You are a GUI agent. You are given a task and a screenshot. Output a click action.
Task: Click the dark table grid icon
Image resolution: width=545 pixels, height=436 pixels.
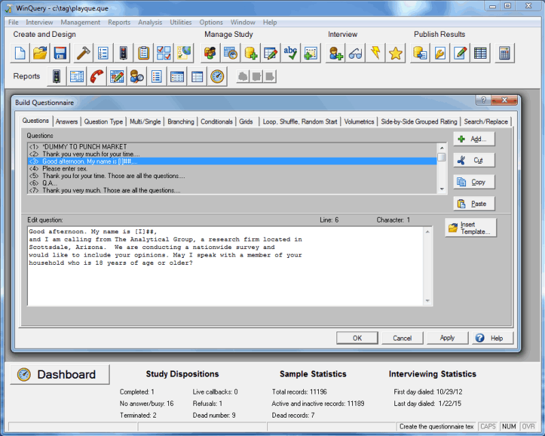pyautogui.click(x=480, y=53)
